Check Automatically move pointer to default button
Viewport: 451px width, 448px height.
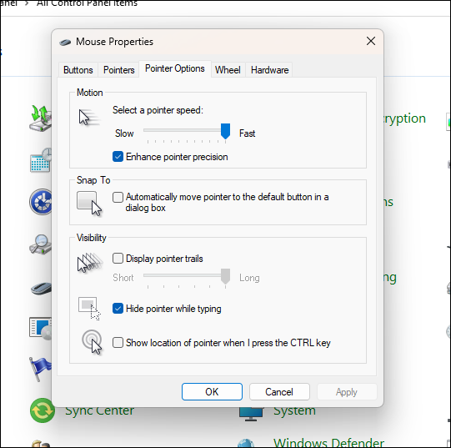tap(118, 197)
